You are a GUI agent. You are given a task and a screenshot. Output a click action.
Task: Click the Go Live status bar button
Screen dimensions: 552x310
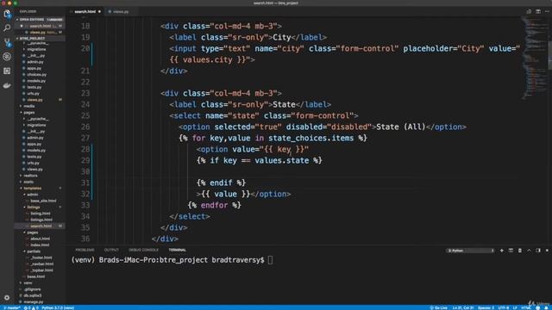point(438,307)
